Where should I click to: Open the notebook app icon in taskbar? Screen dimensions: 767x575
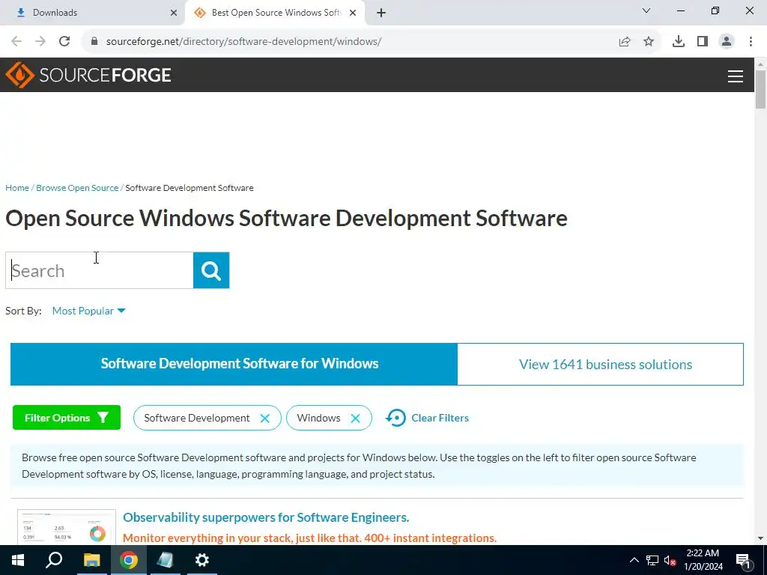click(165, 560)
